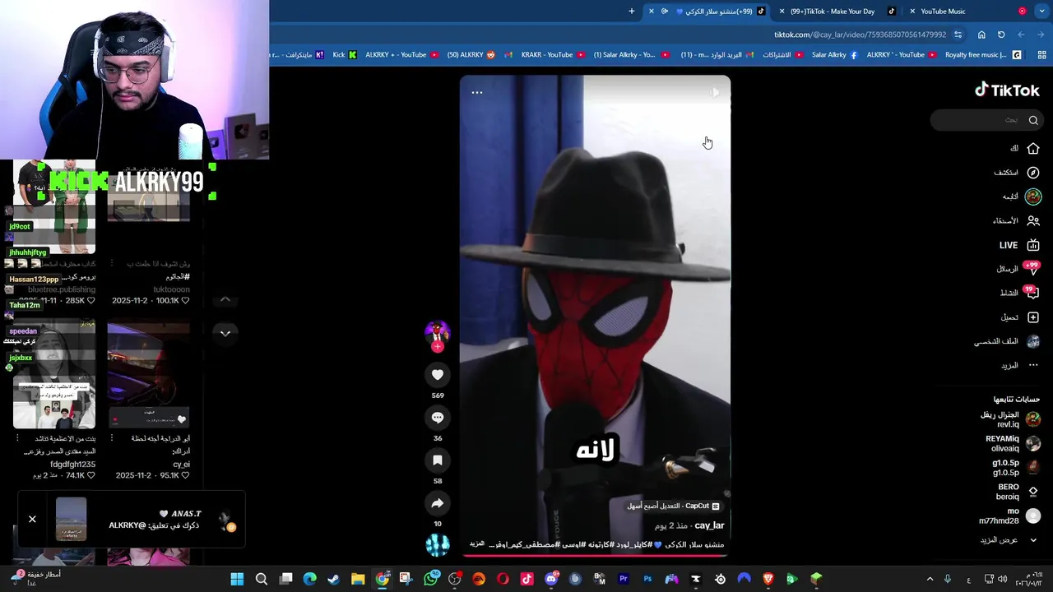Open the ALKRKY + - YouTube bookmark

(x=403, y=55)
